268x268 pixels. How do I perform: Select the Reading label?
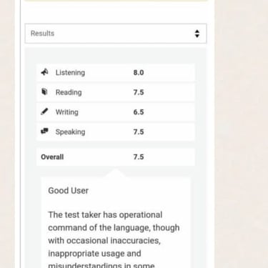[x=69, y=92]
